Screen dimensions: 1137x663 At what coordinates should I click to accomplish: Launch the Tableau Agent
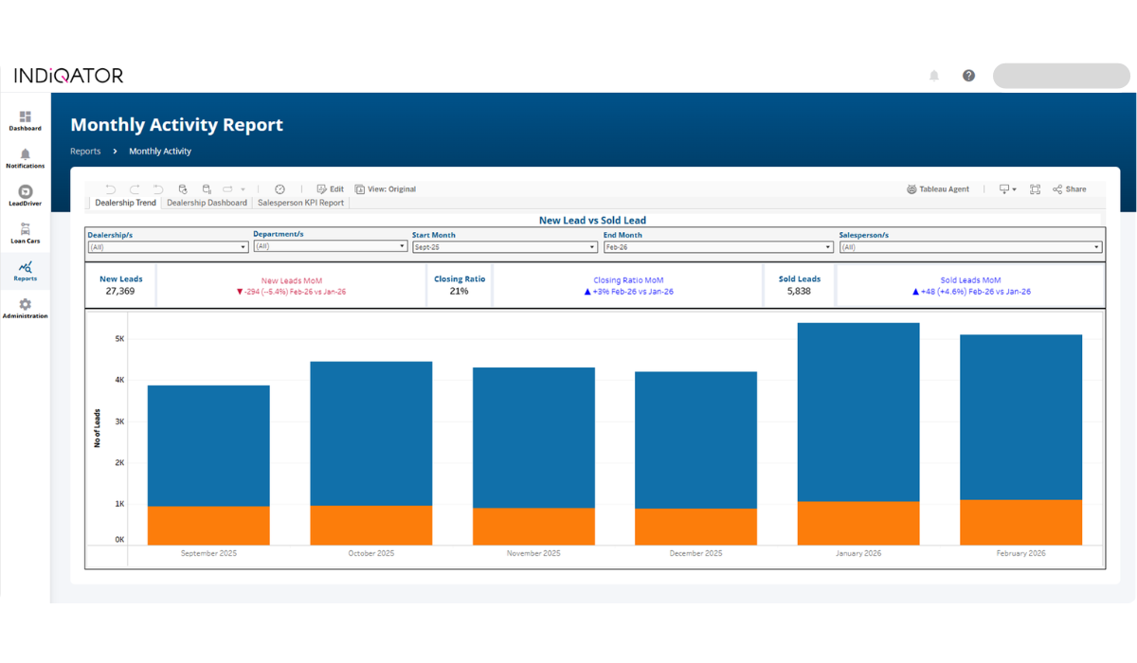point(938,189)
